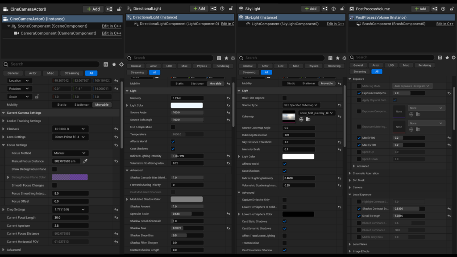Select the Rendering filter tab in SkyLight panel

[334, 66]
